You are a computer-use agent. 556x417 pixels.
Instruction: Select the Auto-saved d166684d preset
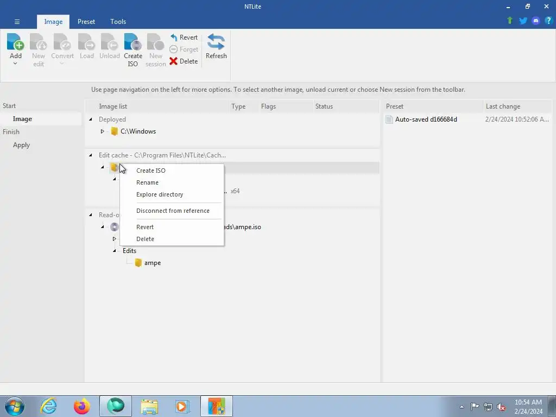[426, 119]
